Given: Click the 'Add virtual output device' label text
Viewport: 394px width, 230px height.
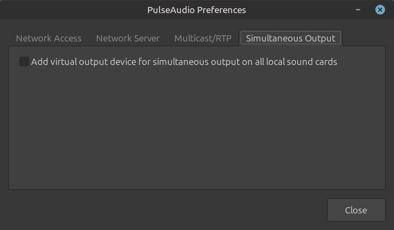Looking at the screenshot, I should pos(184,62).
